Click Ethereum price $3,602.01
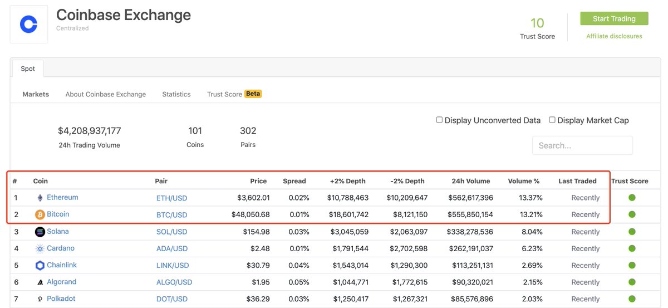Screen dimensions: 668x308 [x=253, y=198]
